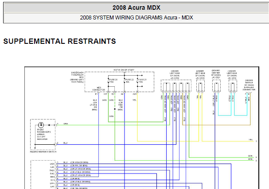The height and width of the screenshot is (189, 269).
Task: Click the "HAZARD WARNING SWITCH" label
Action: click(43, 152)
